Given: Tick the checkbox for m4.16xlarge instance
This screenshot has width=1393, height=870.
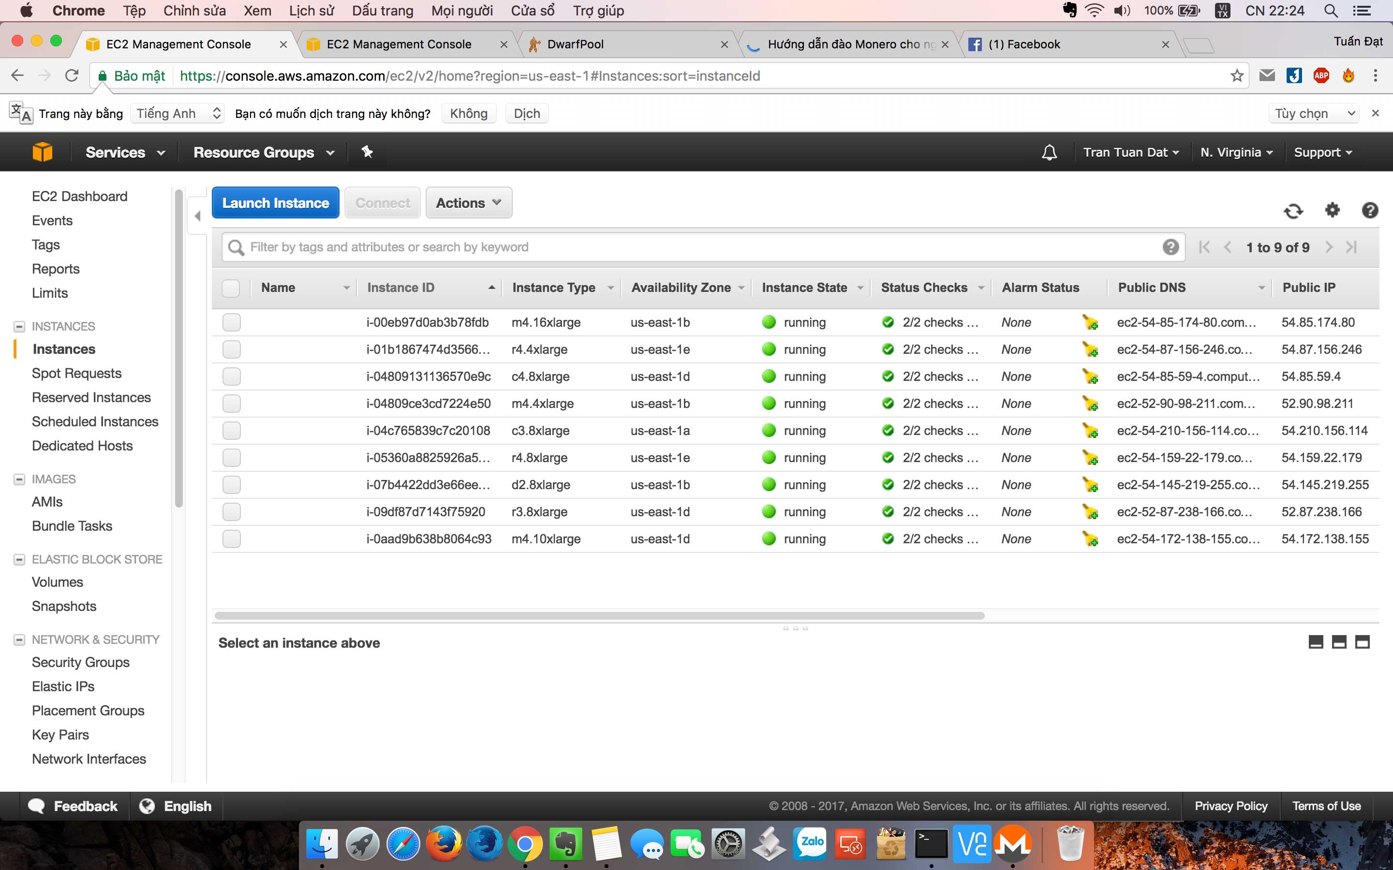Looking at the screenshot, I should [x=231, y=322].
